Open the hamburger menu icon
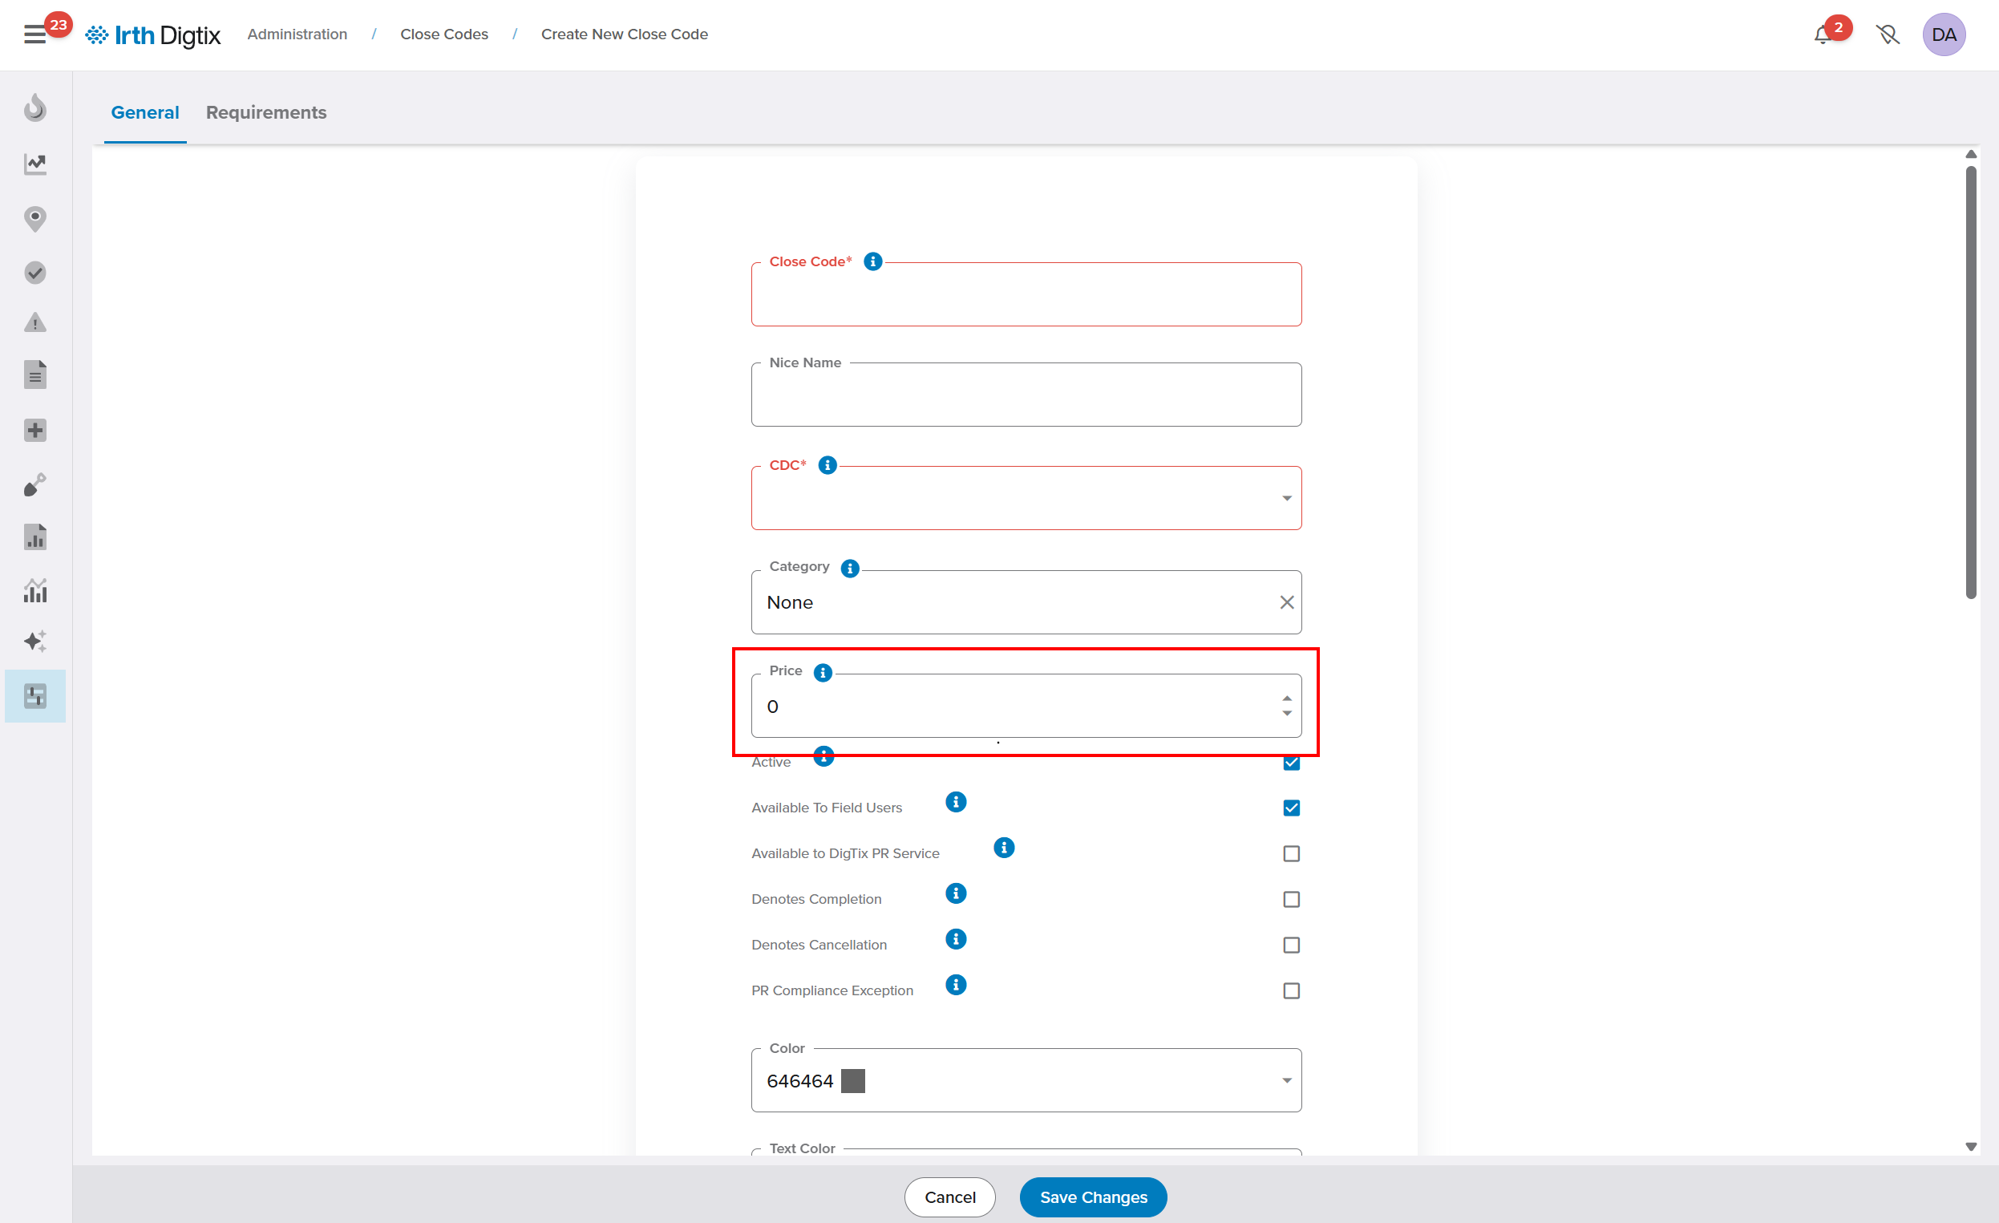The image size is (1999, 1223). [35, 35]
